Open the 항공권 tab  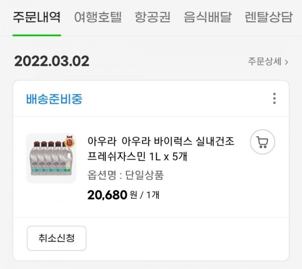[153, 17]
